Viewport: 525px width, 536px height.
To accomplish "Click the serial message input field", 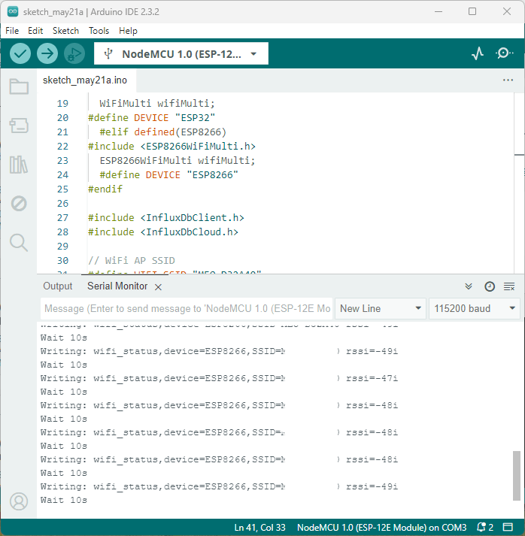I will [x=187, y=308].
